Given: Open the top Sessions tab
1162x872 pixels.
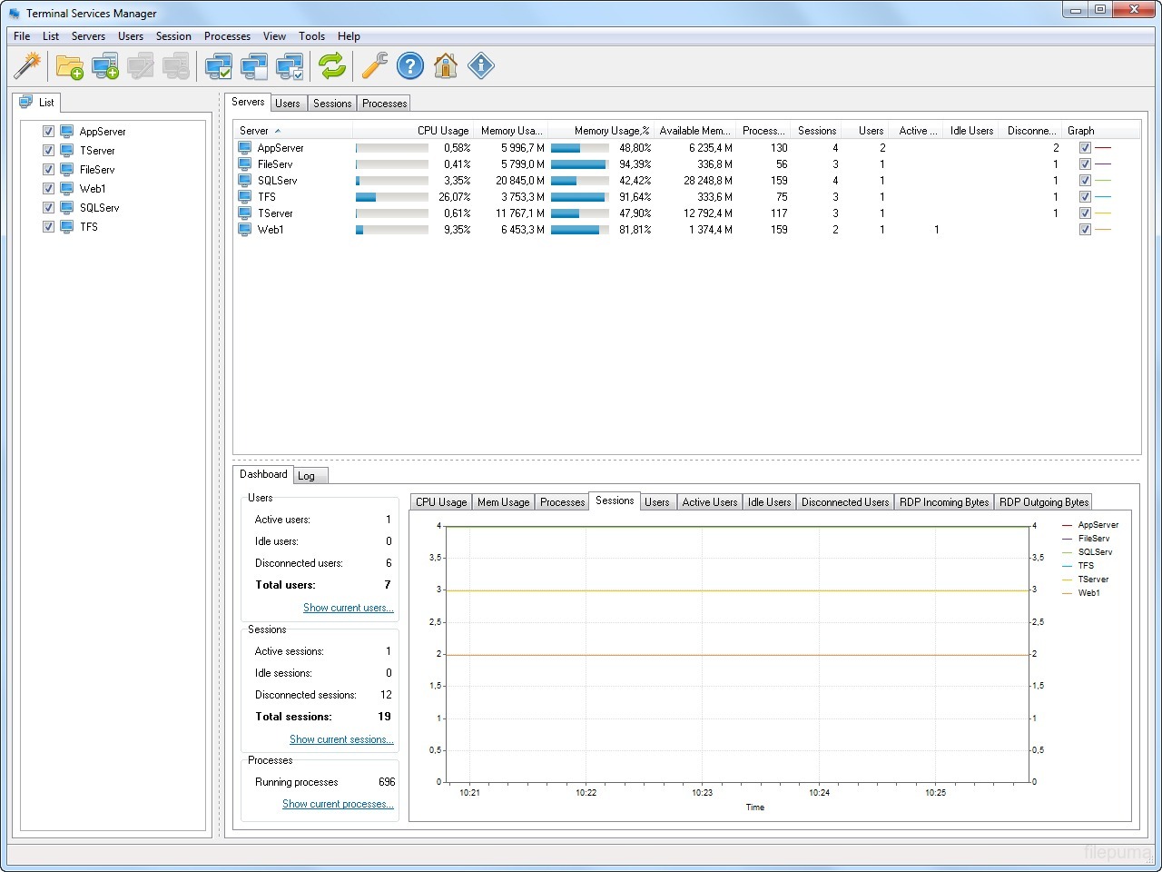Looking at the screenshot, I should (332, 104).
